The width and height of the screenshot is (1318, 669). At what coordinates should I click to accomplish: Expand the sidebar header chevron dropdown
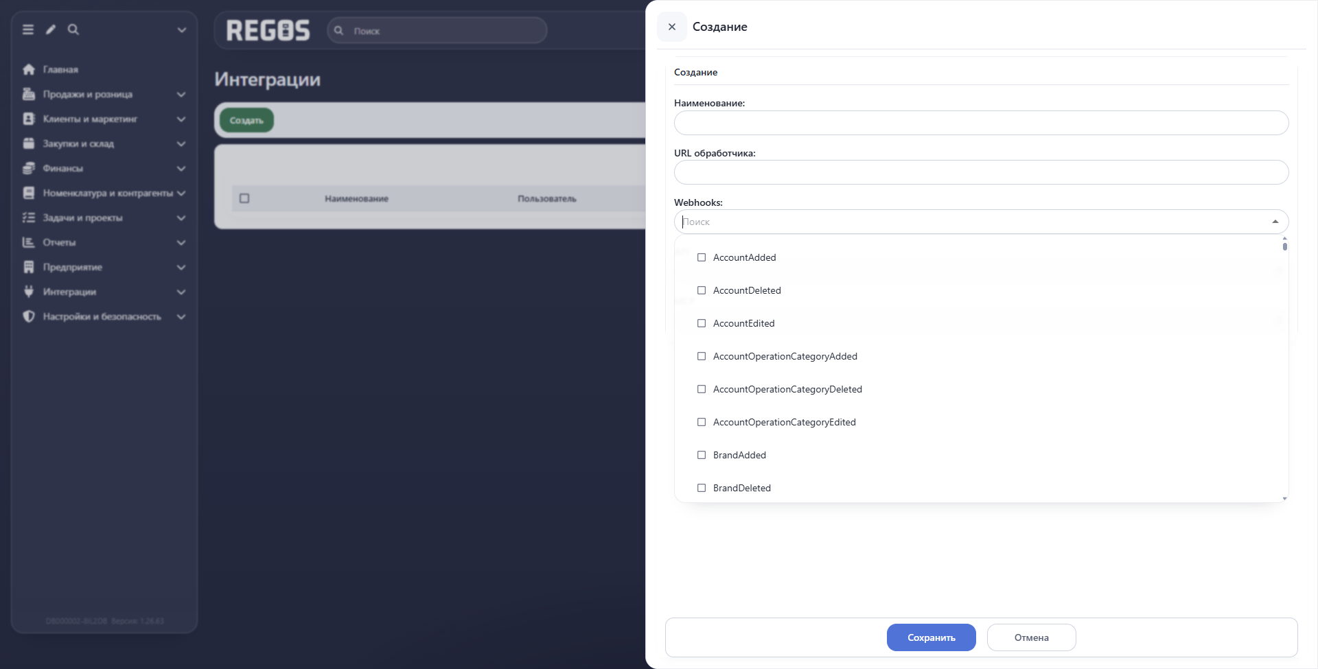point(182,30)
